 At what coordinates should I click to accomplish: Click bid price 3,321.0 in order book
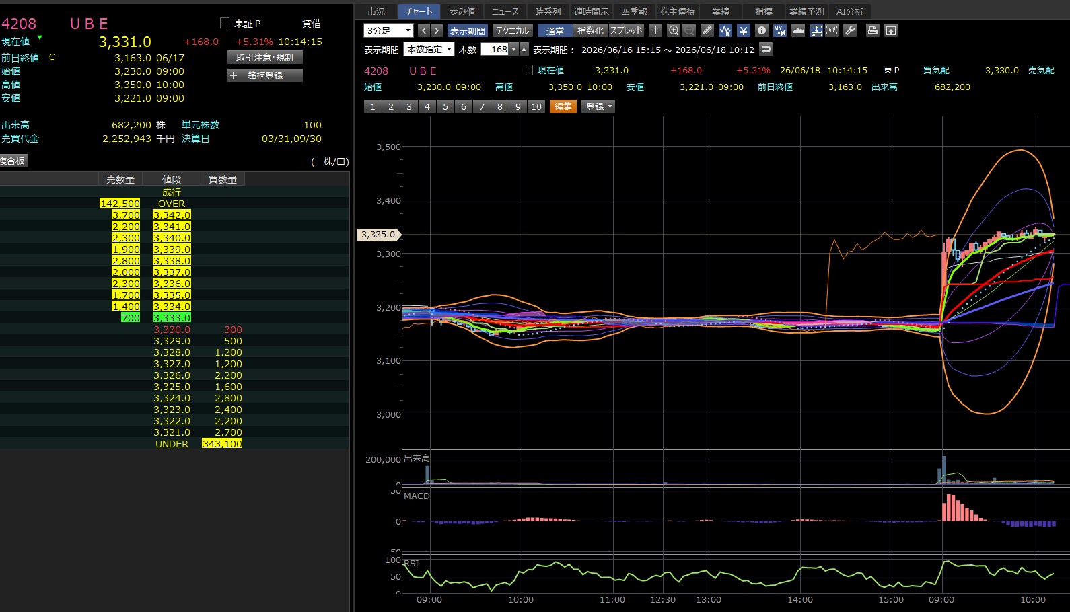[x=172, y=432]
